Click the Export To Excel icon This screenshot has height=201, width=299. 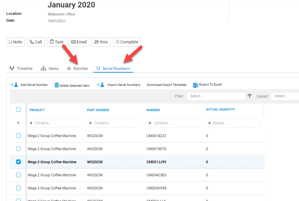(196, 85)
